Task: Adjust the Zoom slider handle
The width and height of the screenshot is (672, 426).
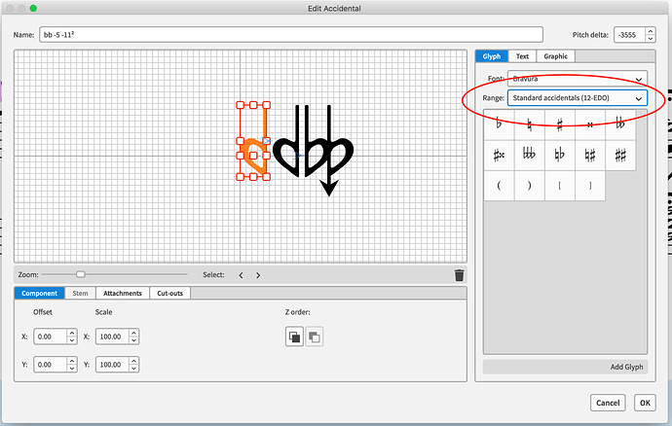Action: point(80,274)
